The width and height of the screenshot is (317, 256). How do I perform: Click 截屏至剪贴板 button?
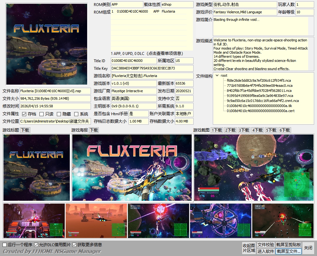(289, 245)
